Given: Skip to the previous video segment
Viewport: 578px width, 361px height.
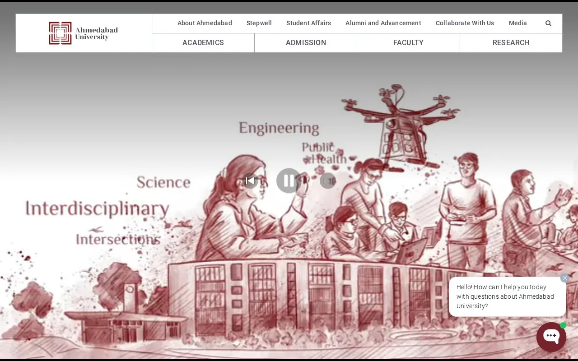Looking at the screenshot, I should (250, 181).
